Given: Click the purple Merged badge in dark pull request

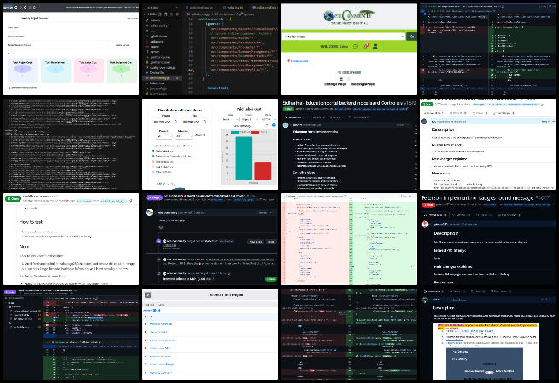Looking at the screenshot, I should coord(153,197).
